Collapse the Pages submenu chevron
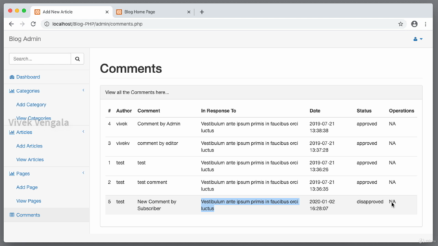Screen dimensions: 438x246 coord(83,173)
